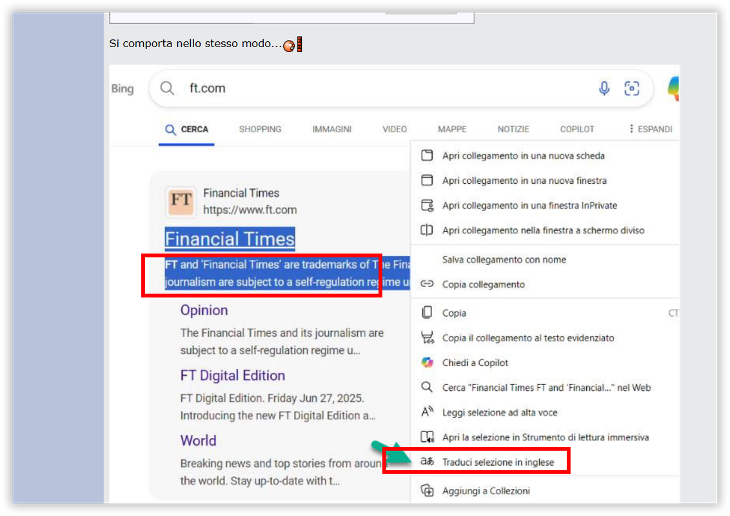Click the copy link chain icon
Image resolution: width=730 pixels, height=516 pixels.
tap(427, 284)
